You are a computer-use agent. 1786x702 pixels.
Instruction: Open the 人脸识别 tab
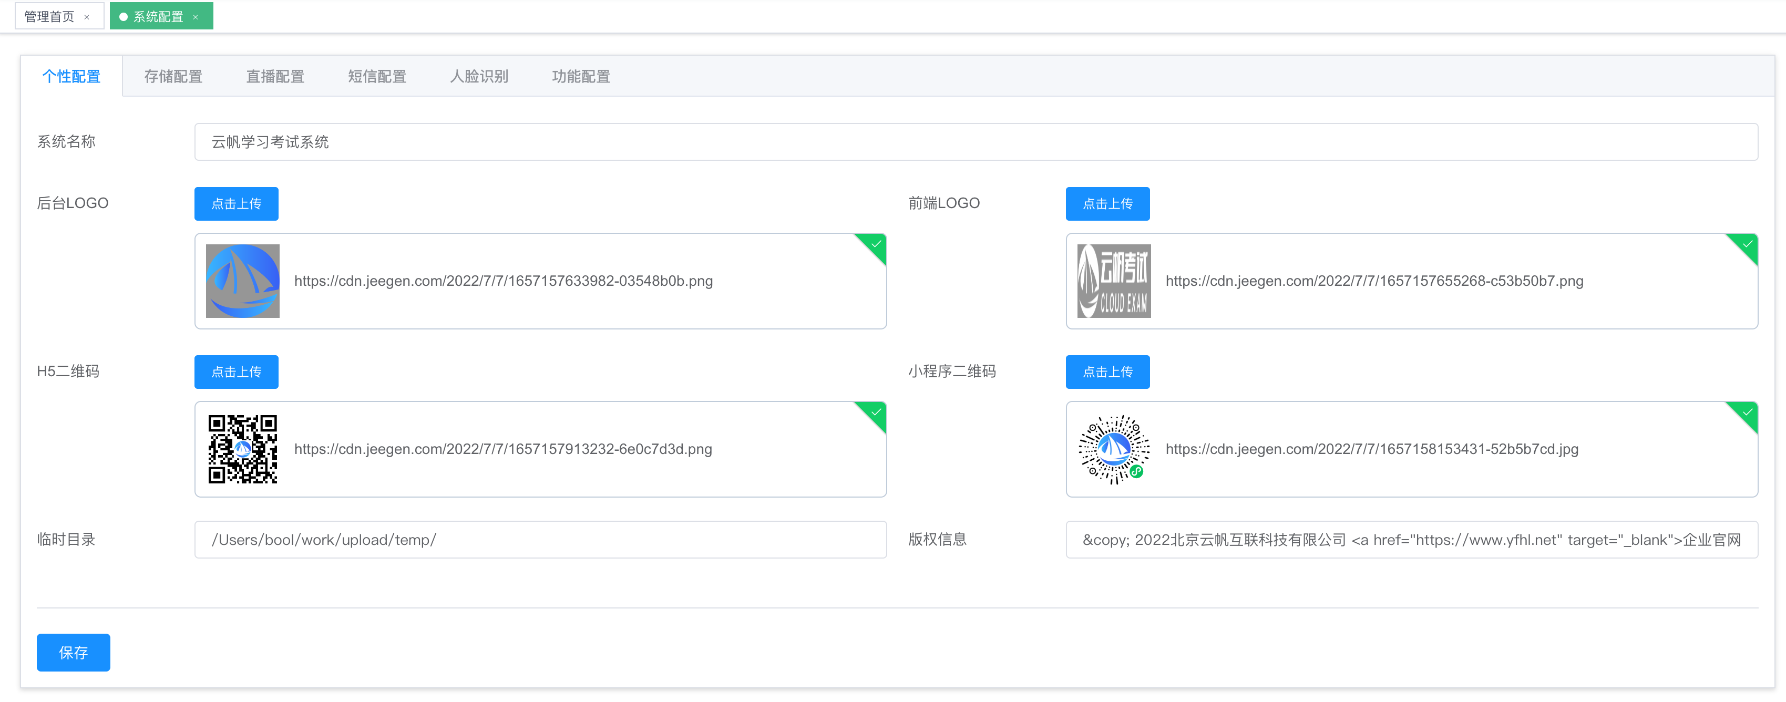tap(479, 76)
